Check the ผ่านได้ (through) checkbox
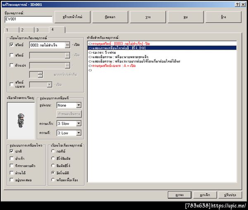This screenshot has height=210, width=248. (x=12, y=173)
